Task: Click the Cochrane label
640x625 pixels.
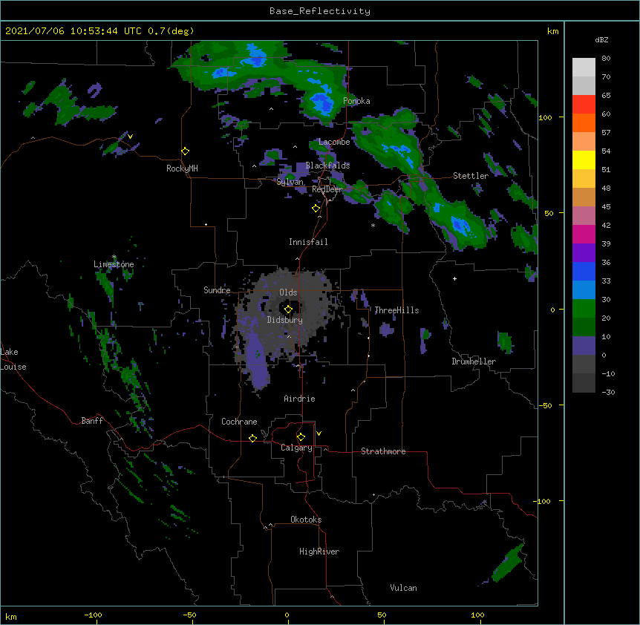Action: click(x=239, y=422)
